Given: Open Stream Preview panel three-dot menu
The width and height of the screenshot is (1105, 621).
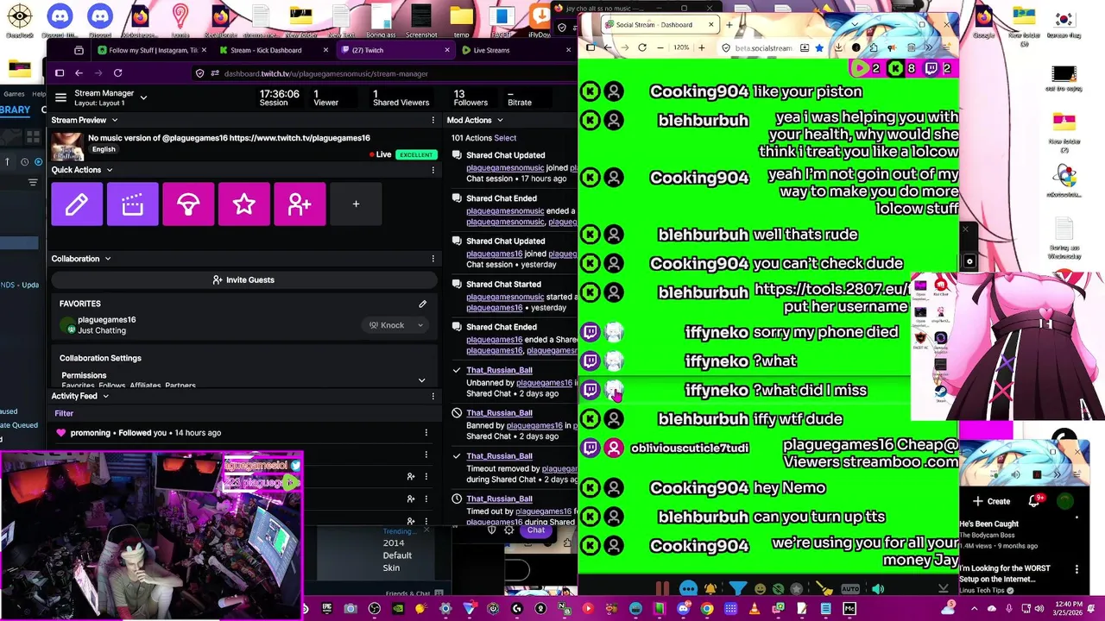Looking at the screenshot, I should (x=433, y=120).
